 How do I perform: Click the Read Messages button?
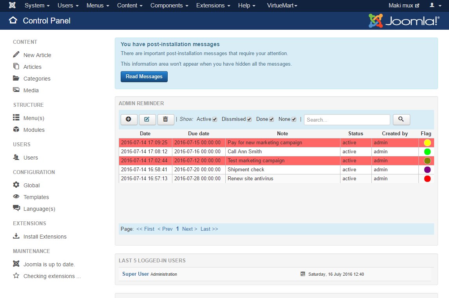tap(144, 76)
